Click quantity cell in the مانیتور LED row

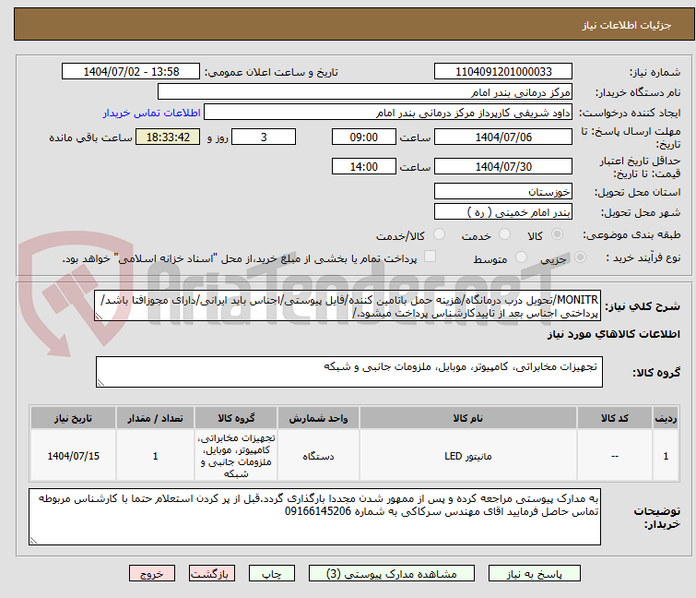156,456
